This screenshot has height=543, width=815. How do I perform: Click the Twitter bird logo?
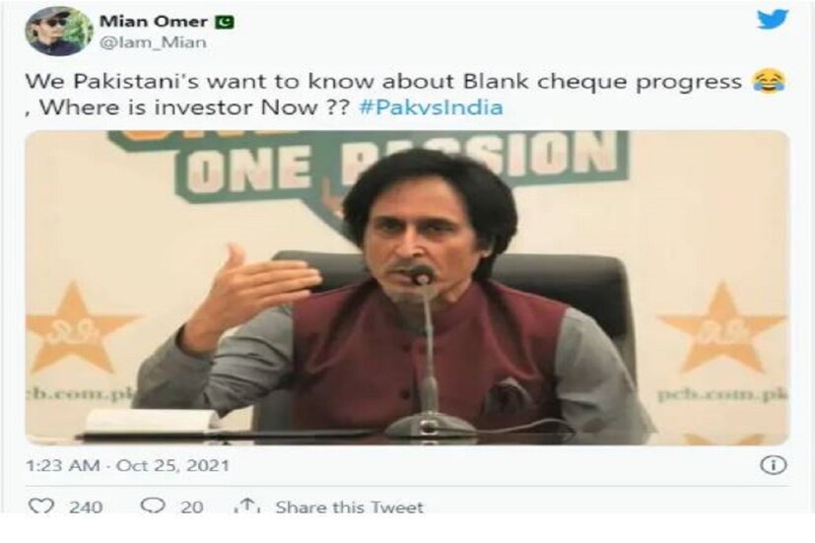click(x=773, y=20)
